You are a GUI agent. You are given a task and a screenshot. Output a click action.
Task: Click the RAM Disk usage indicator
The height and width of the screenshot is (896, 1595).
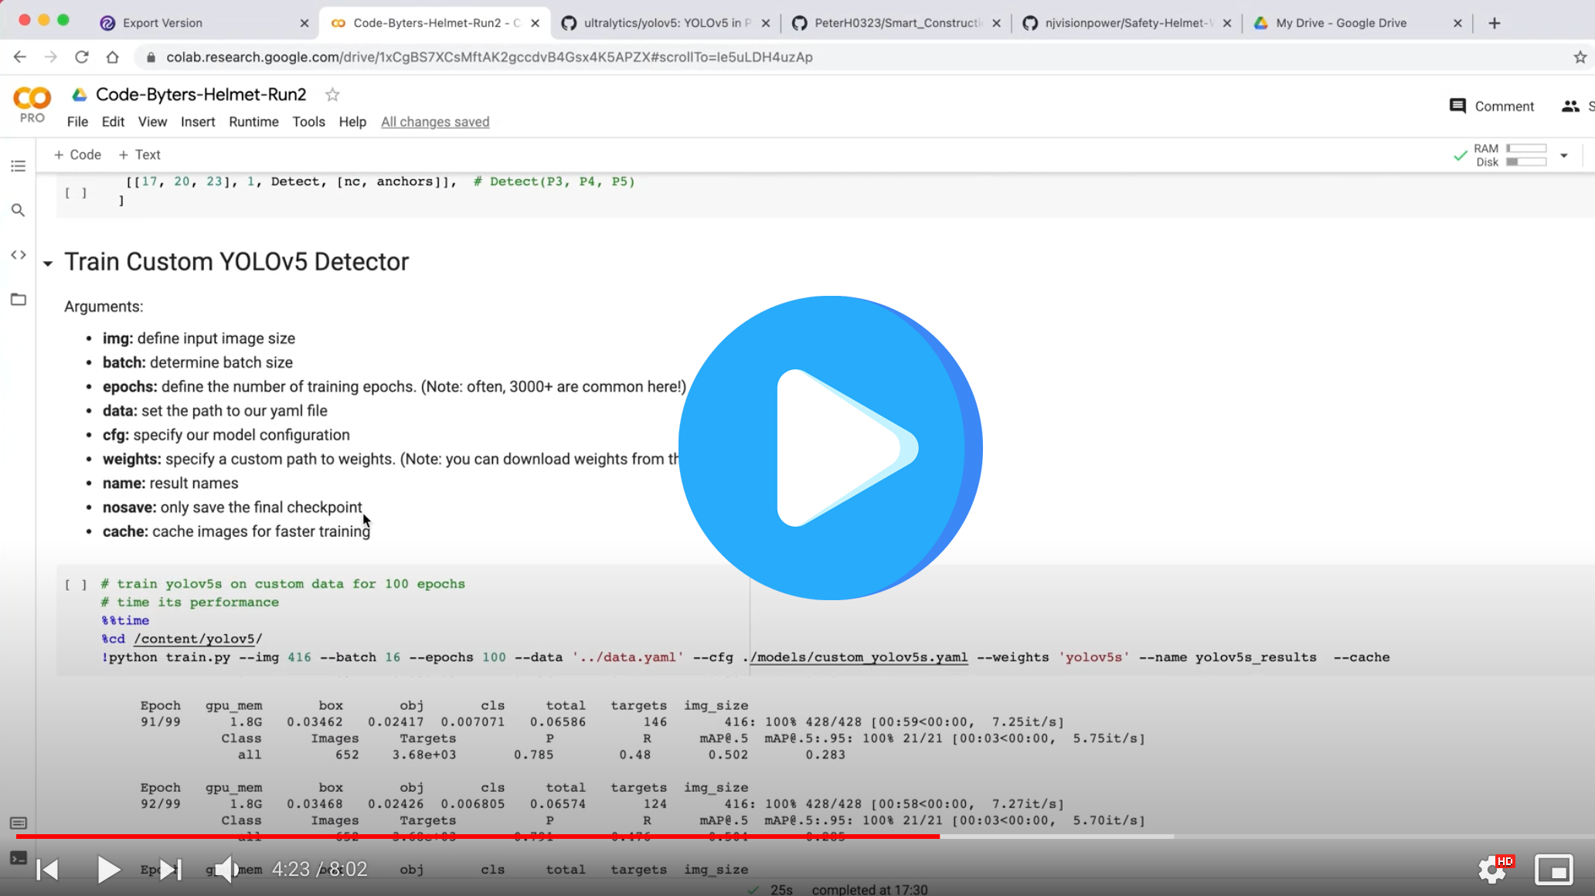[1511, 155]
